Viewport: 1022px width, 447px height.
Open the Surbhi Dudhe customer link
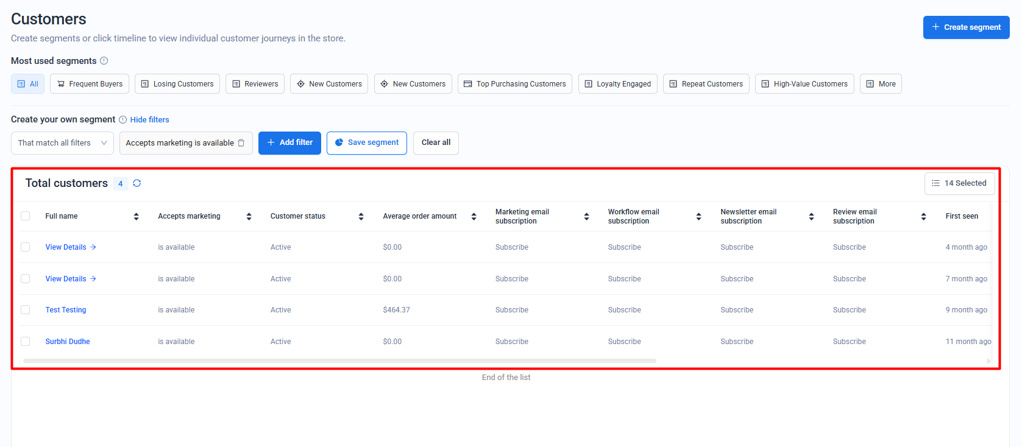tap(68, 342)
